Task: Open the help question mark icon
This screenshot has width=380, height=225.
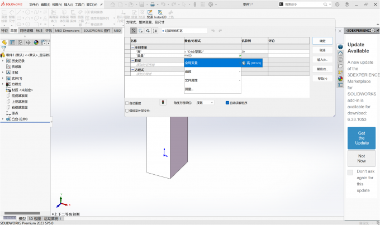Action: (347, 4)
